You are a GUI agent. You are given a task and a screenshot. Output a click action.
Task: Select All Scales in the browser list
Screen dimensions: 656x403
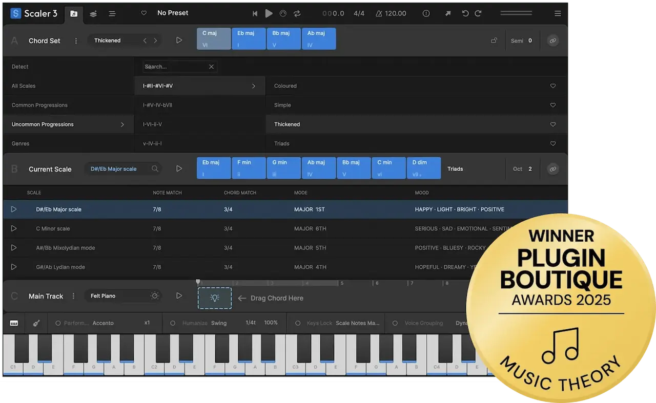tap(24, 86)
